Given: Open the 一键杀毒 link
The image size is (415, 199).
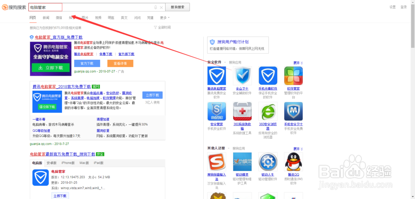Looking at the screenshot, I should 39,119.
